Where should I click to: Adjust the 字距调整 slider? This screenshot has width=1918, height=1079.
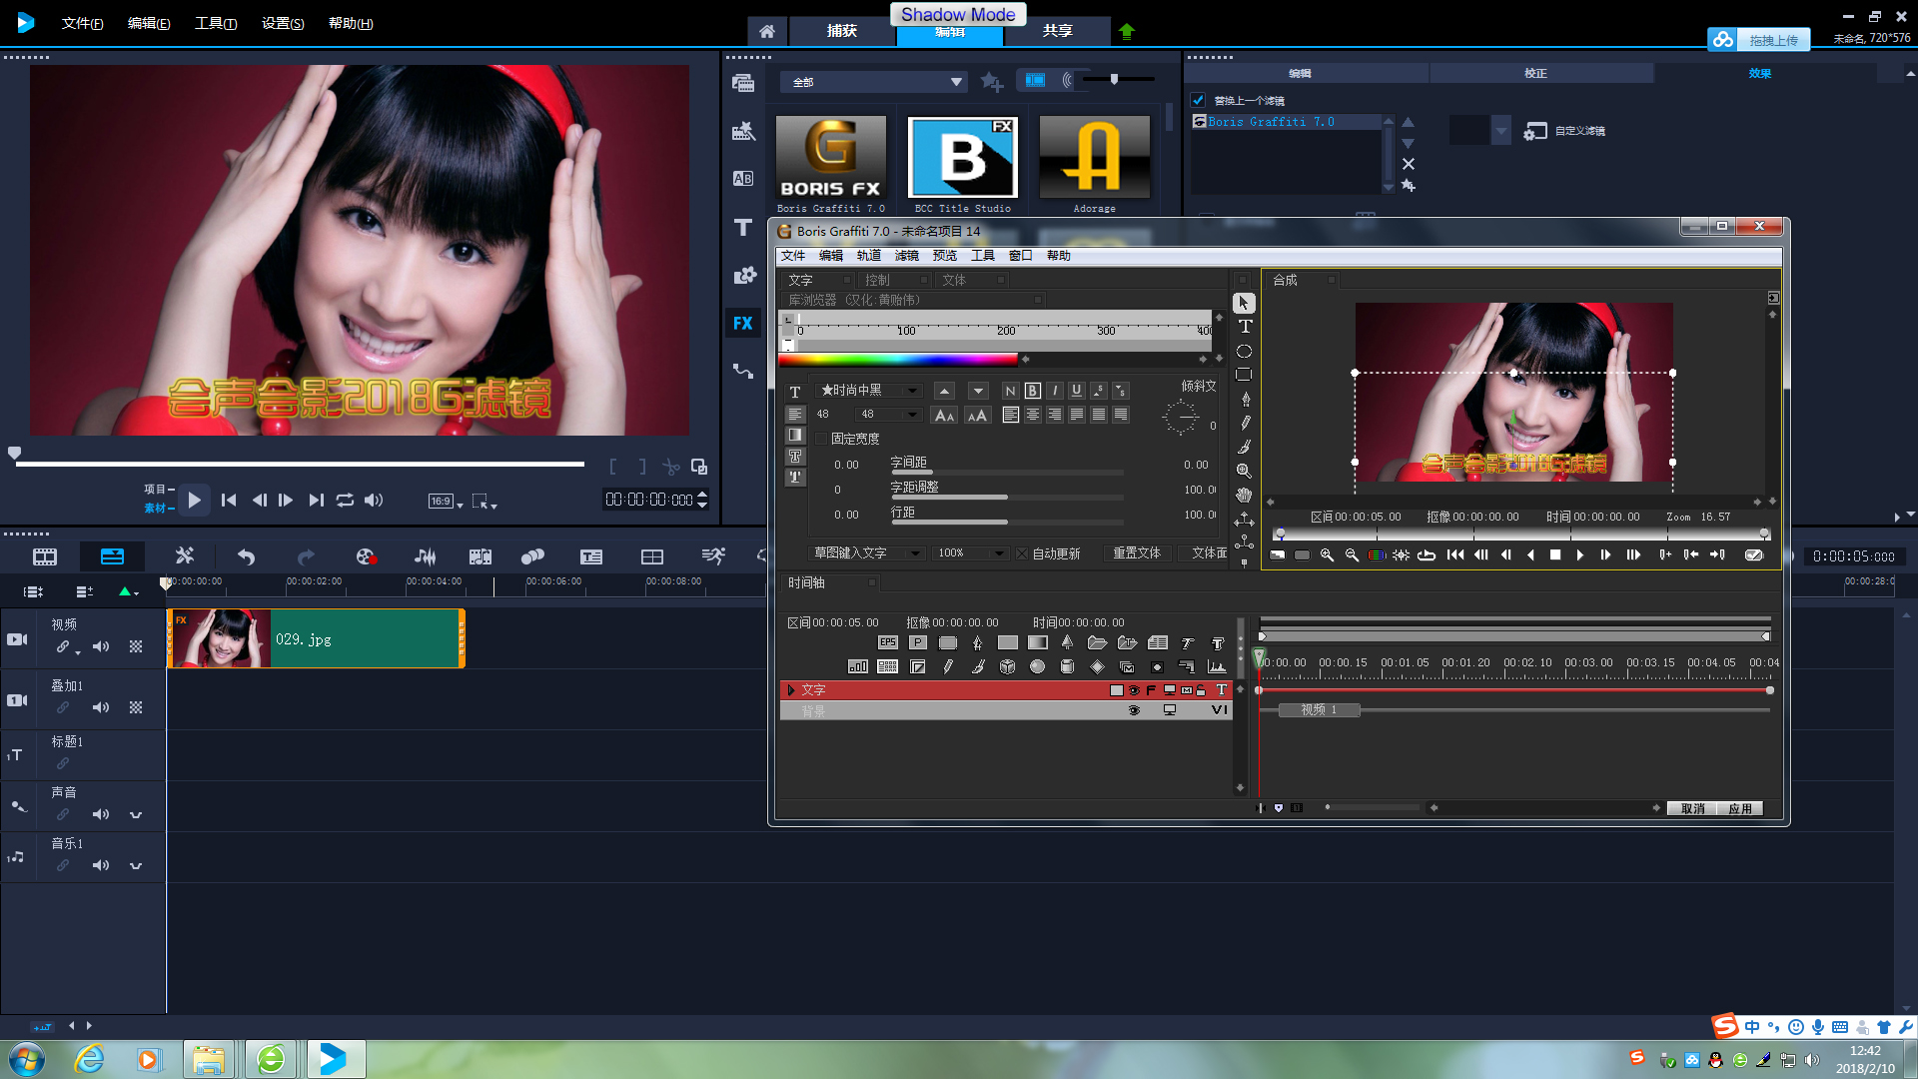1006,497
